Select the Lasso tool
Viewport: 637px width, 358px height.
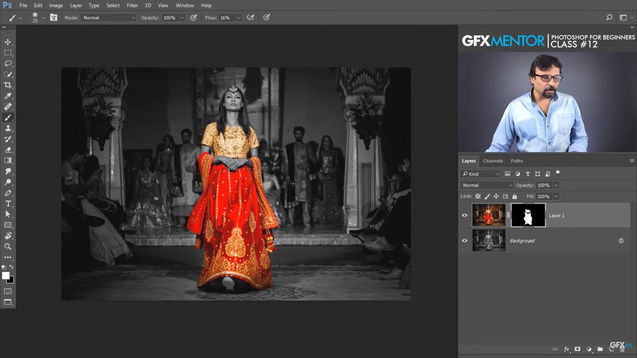[x=8, y=64]
